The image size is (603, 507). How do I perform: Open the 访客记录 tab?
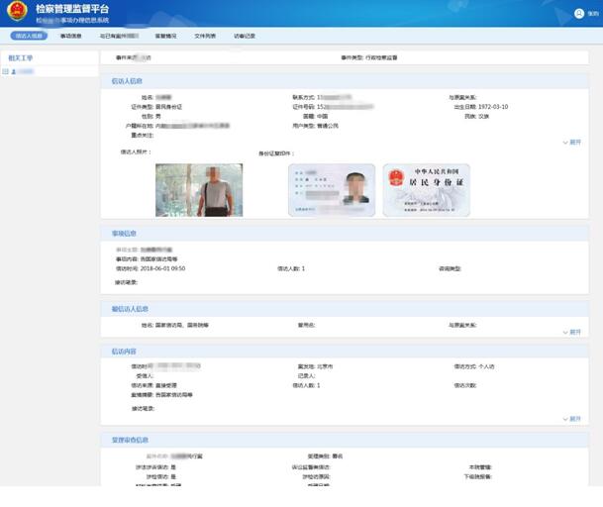pos(245,36)
